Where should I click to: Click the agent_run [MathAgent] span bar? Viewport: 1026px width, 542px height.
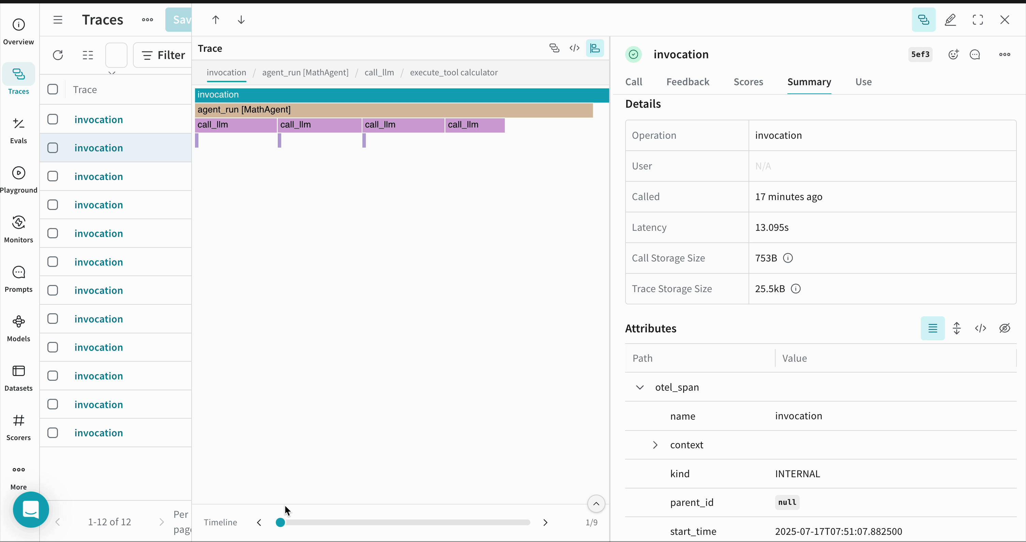[x=394, y=110]
